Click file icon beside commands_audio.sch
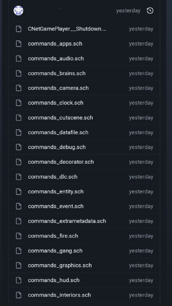Screen dimensions: 172x306 (x=18, y=59)
